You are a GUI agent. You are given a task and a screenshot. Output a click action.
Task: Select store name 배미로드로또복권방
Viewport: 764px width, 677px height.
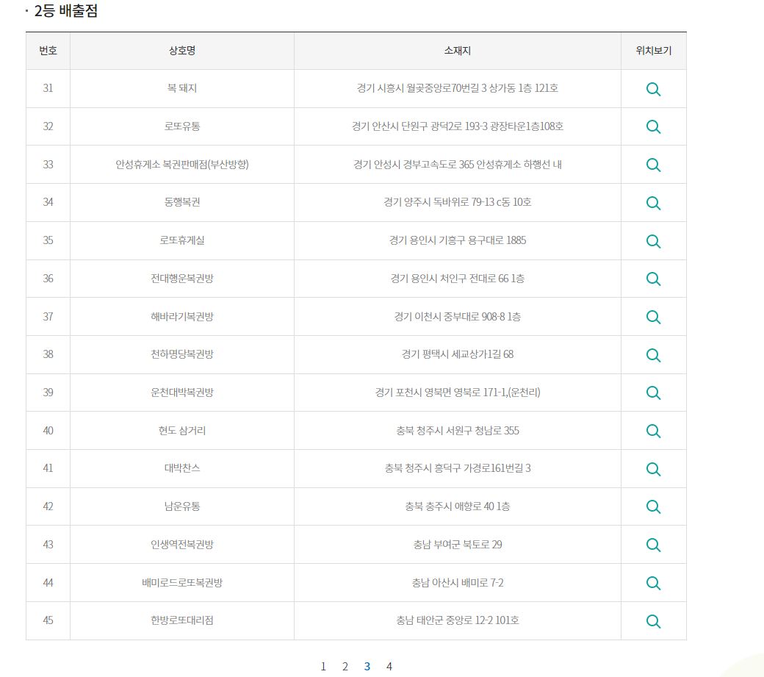(x=182, y=582)
